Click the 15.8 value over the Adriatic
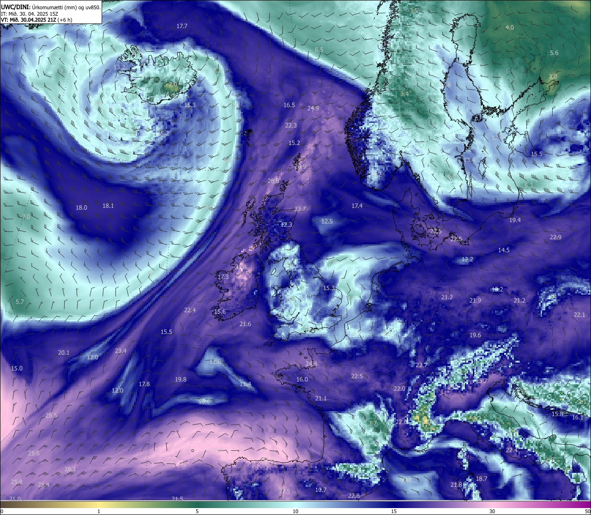Image resolution: width=591 pixels, height=515 pixels. pos(558,414)
